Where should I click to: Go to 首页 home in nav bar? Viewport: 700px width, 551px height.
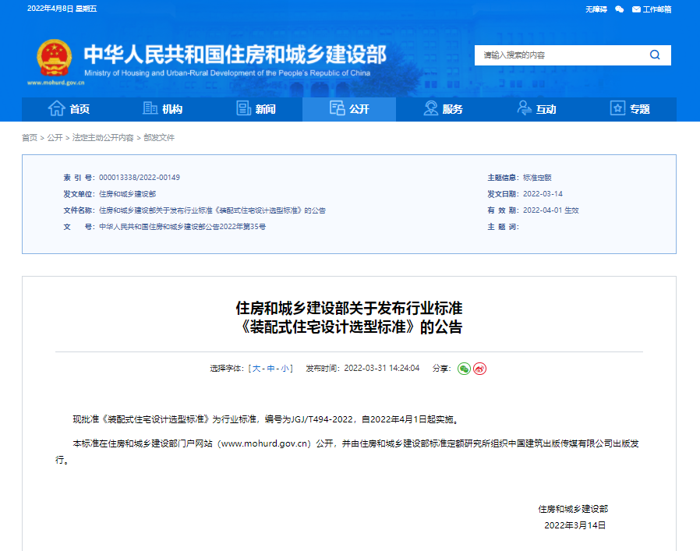coord(69,109)
